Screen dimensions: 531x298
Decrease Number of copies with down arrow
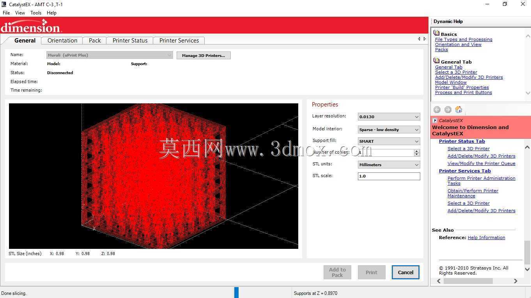417,154
